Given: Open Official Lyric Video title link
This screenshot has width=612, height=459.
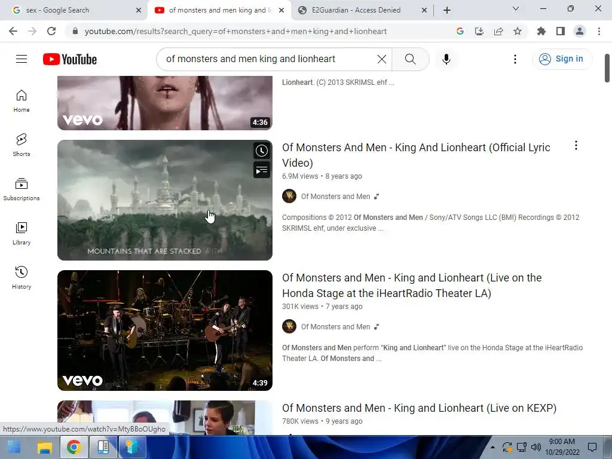Looking at the screenshot, I should [x=416, y=155].
